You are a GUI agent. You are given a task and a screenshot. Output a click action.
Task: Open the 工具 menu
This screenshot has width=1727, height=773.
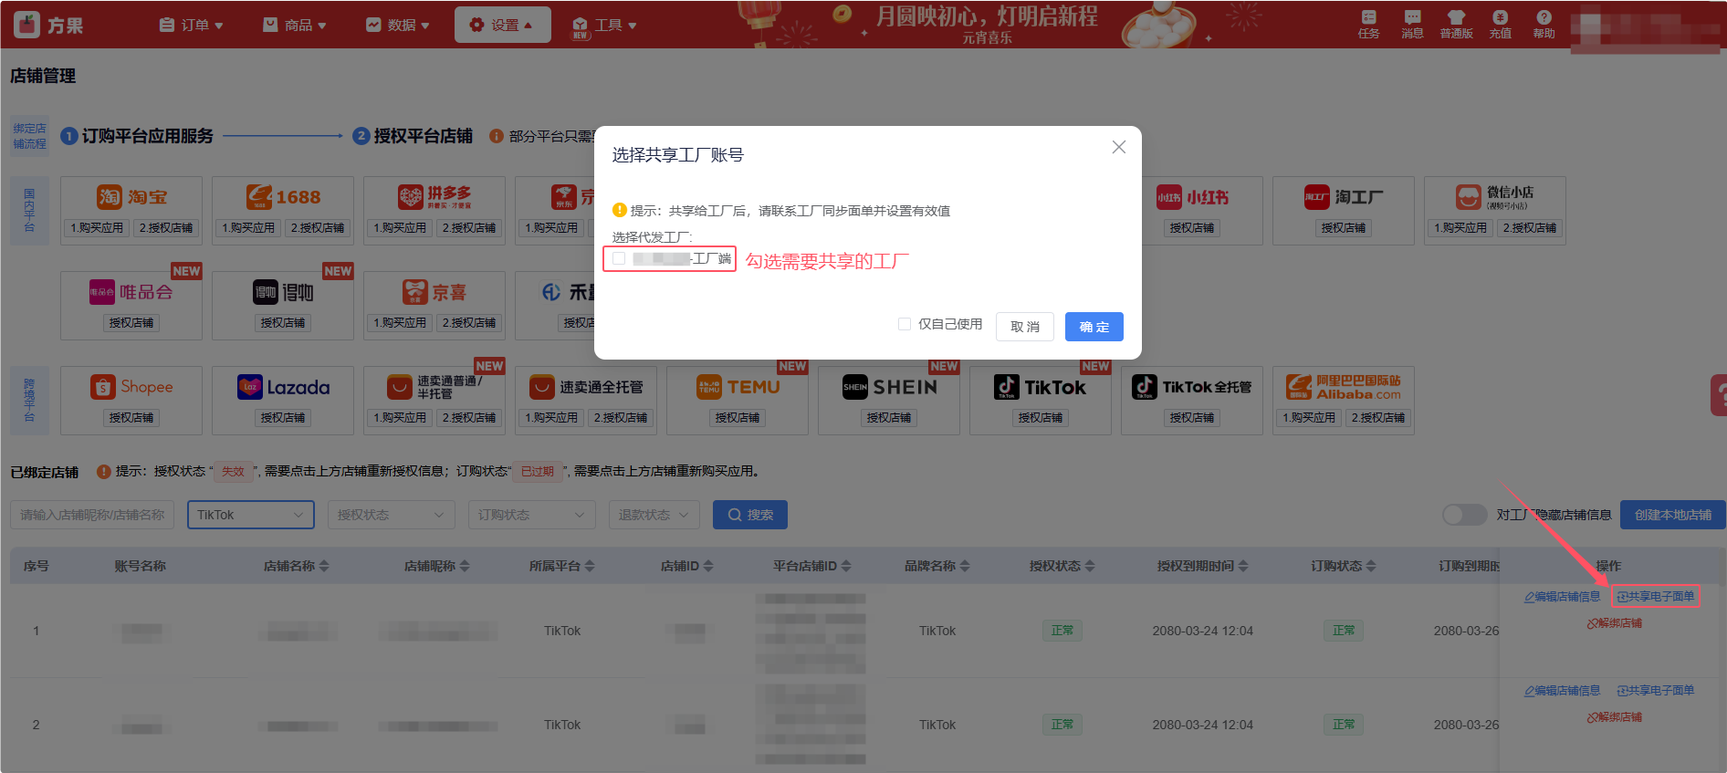point(604,25)
